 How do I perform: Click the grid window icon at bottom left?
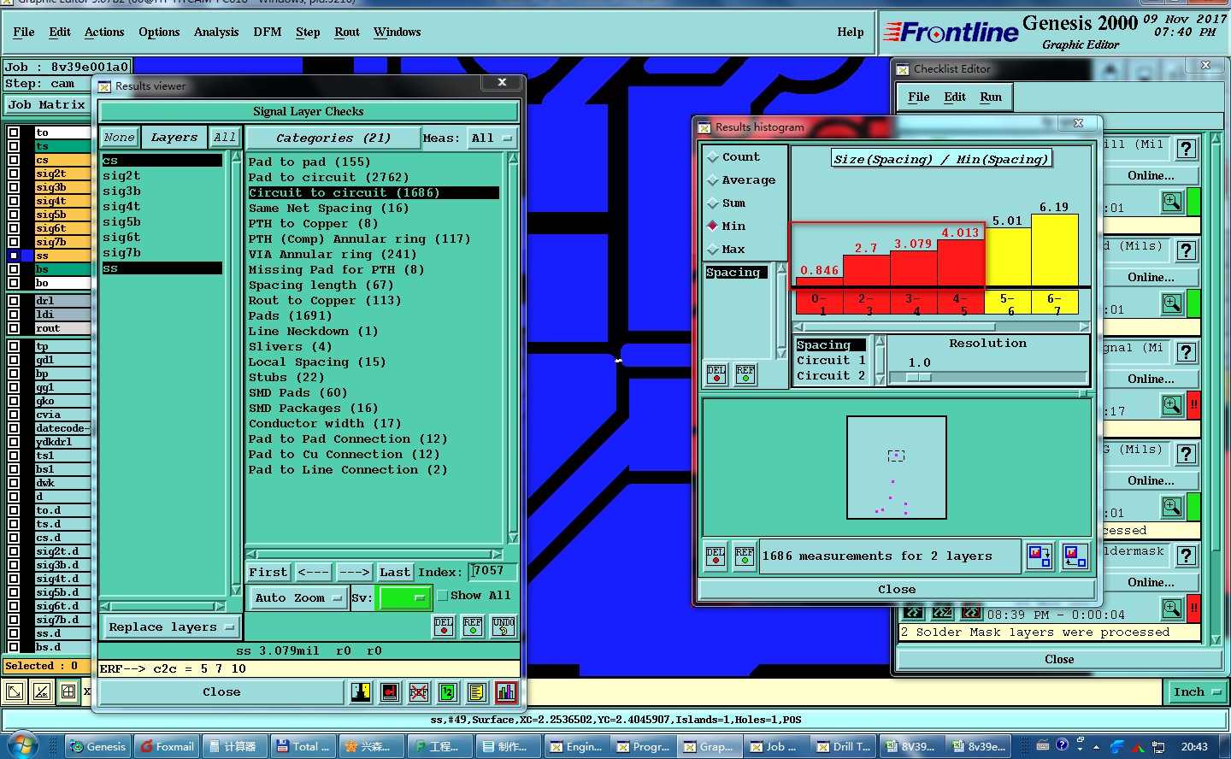68,692
